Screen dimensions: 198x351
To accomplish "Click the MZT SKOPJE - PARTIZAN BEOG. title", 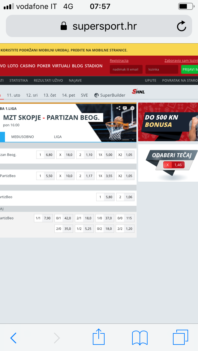I will coord(51,117).
